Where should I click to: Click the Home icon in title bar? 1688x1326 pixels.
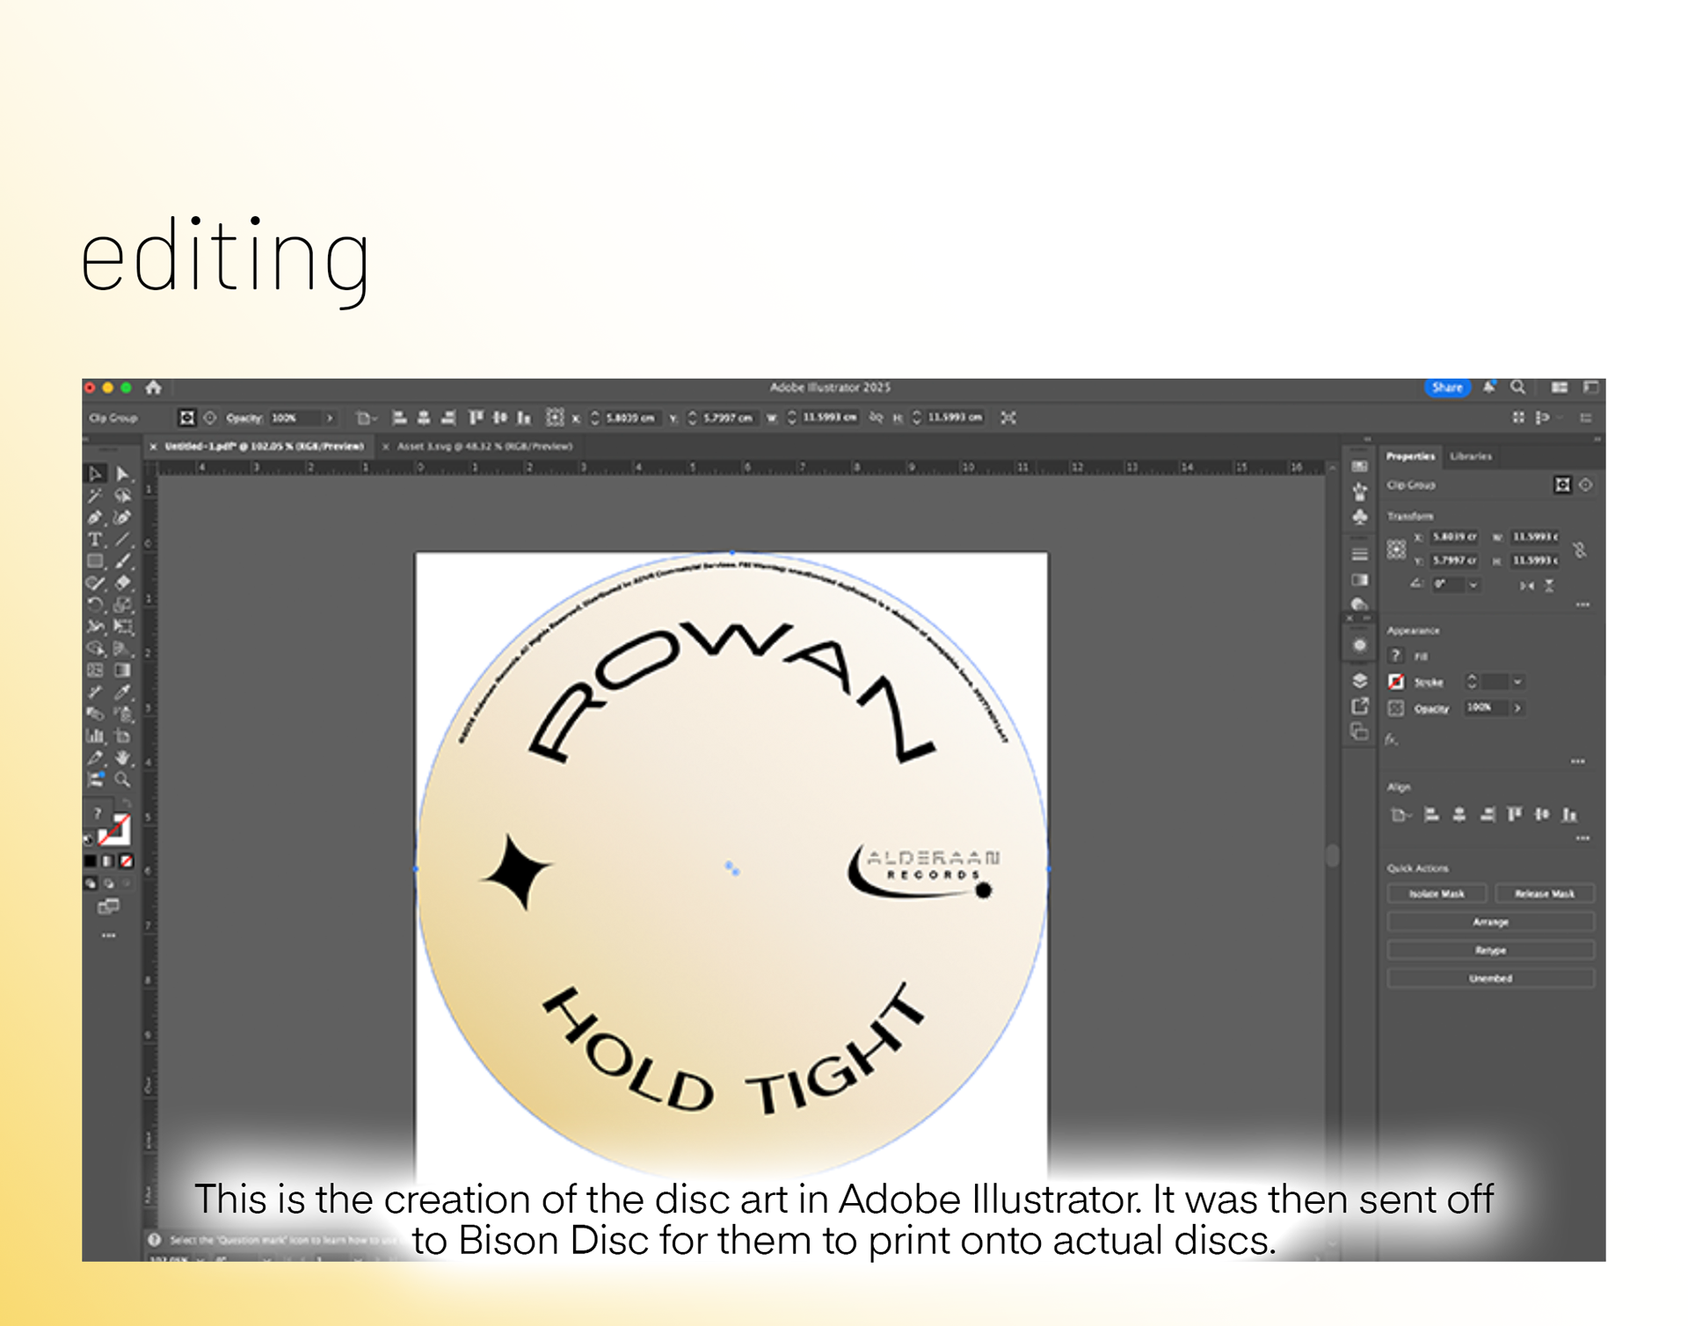tap(153, 388)
